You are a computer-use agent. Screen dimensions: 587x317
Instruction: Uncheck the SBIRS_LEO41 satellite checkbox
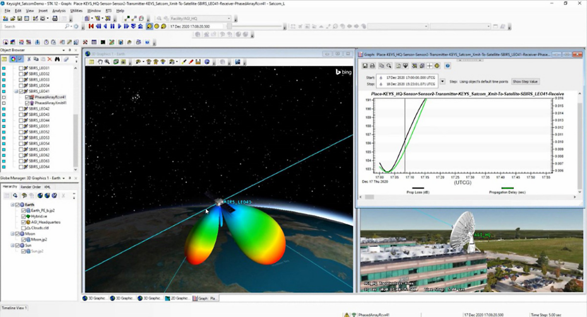[x=21, y=91]
